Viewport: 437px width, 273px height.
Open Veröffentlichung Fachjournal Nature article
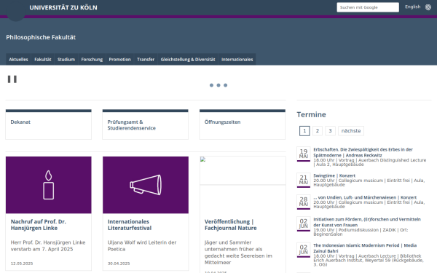tap(230, 225)
